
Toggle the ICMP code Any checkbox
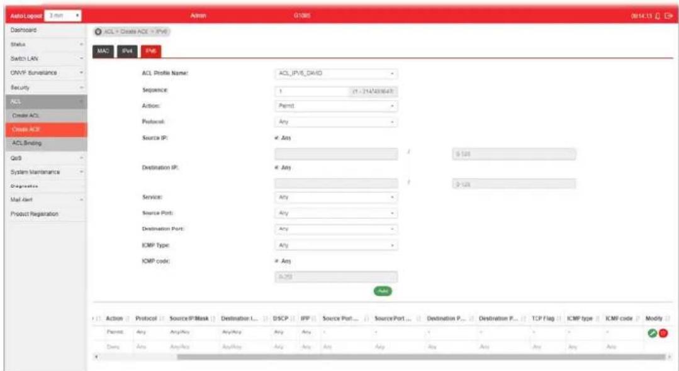click(x=277, y=261)
